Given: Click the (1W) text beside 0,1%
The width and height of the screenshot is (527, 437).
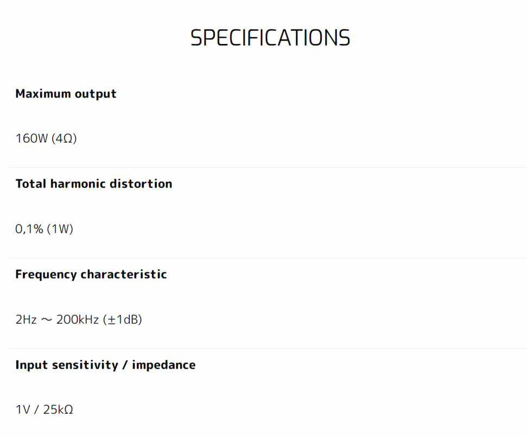Looking at the screenshot, I should coord(60,229).
